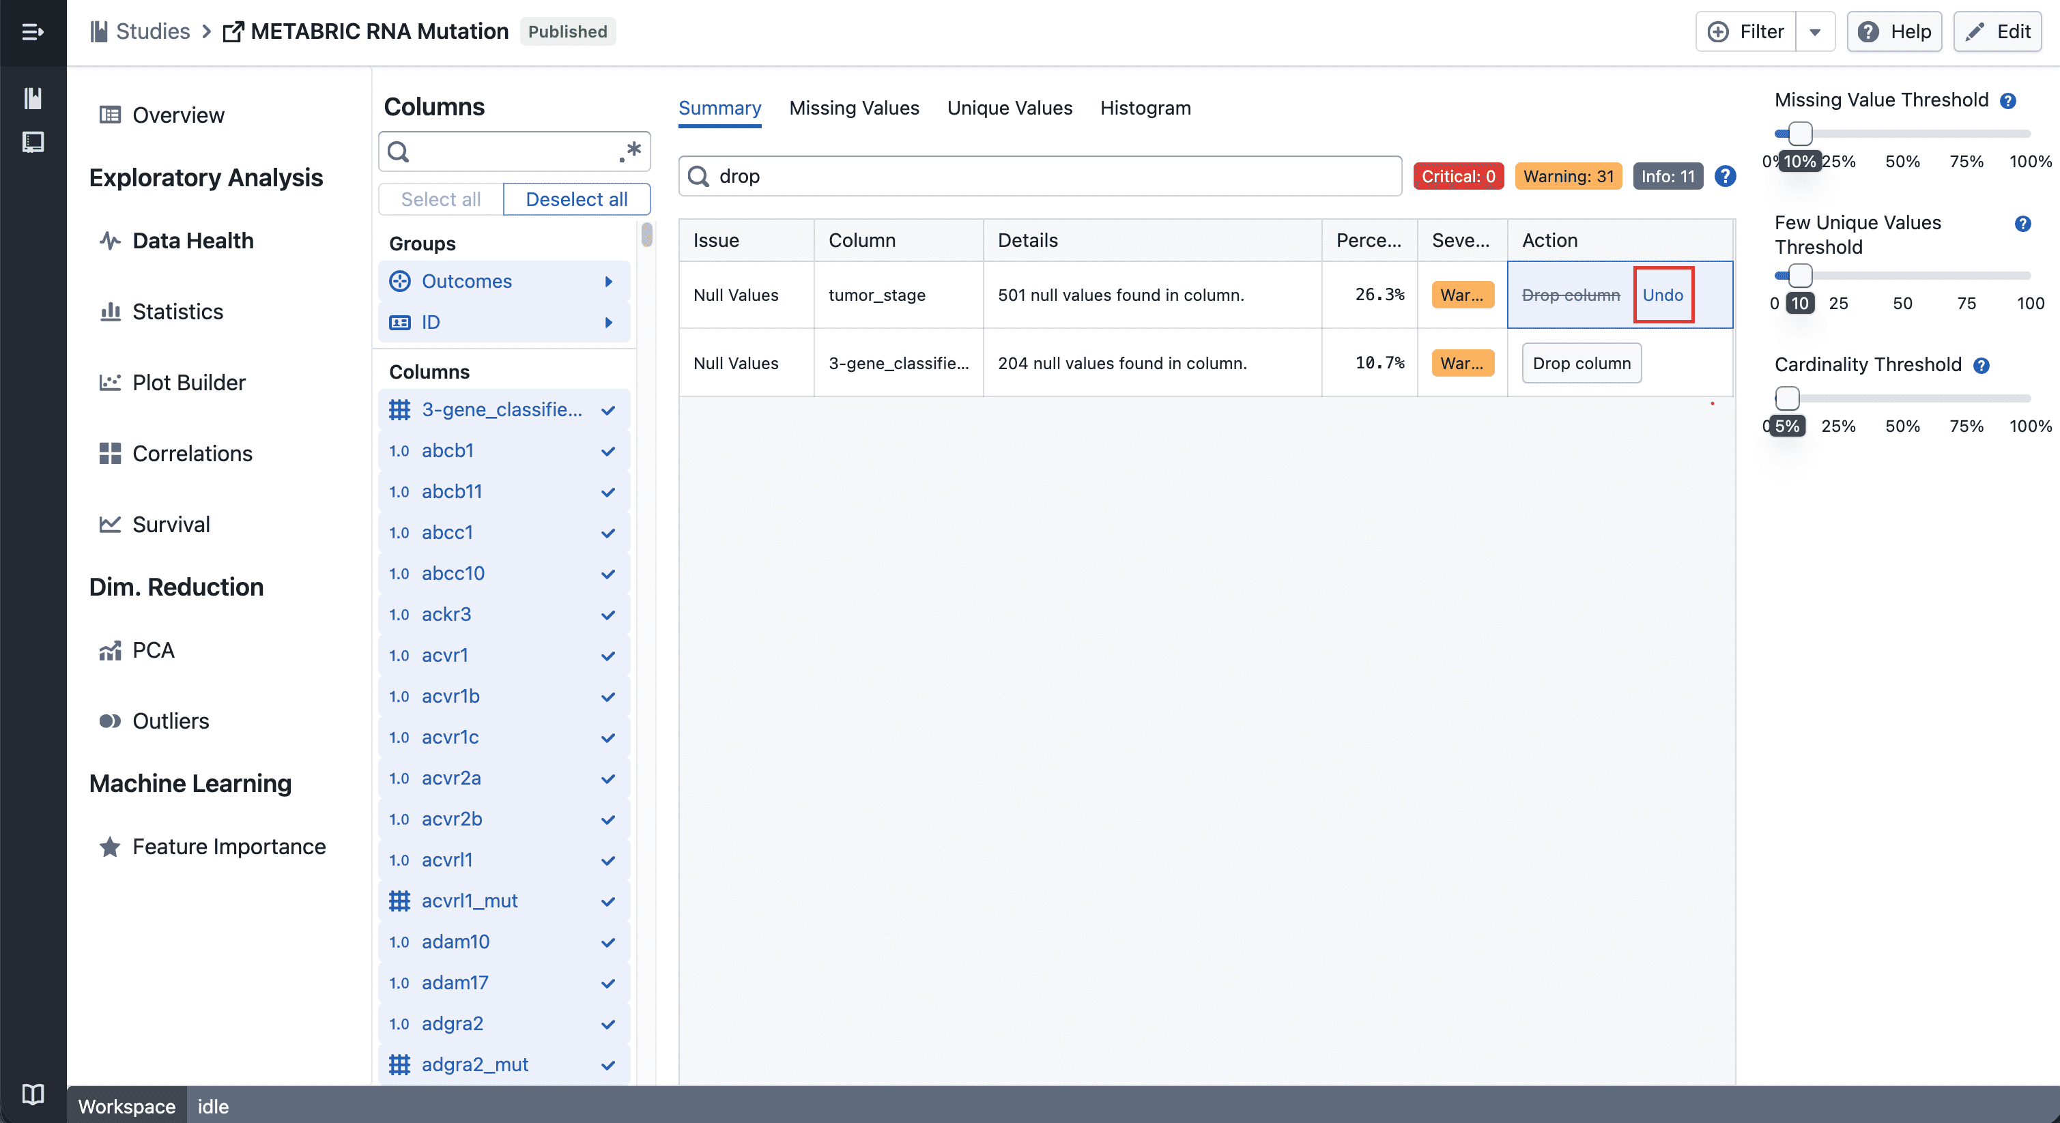This screenshot has height=1123, width=2060.
Task: Toggle the collapse sidebar menu icon
Action: 33,32
